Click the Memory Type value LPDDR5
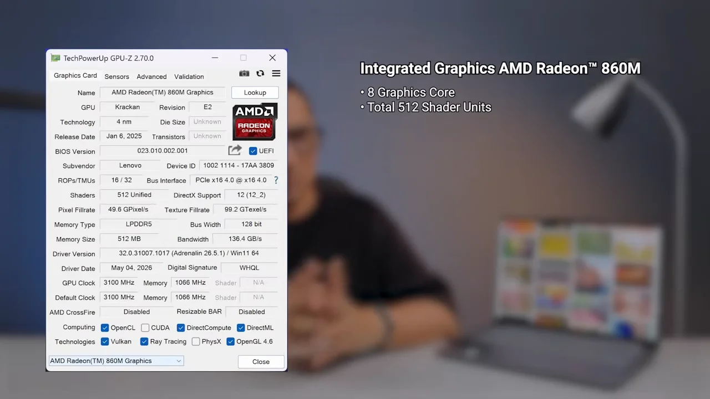Image resolution: width=710 pixels, height=399 pixels. point(138,224)
